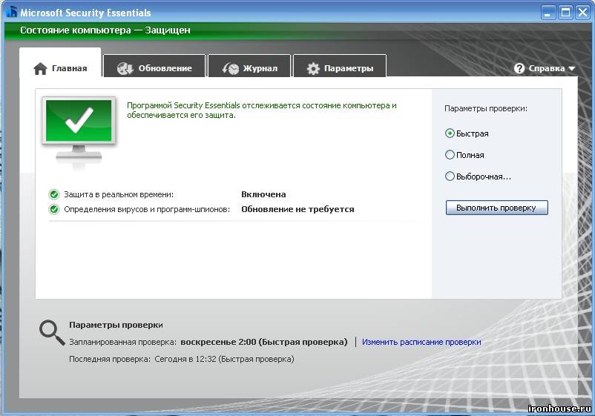Click the Параметры проверки heading at bottom
The image size is (595, 416).
click(116, 325)
